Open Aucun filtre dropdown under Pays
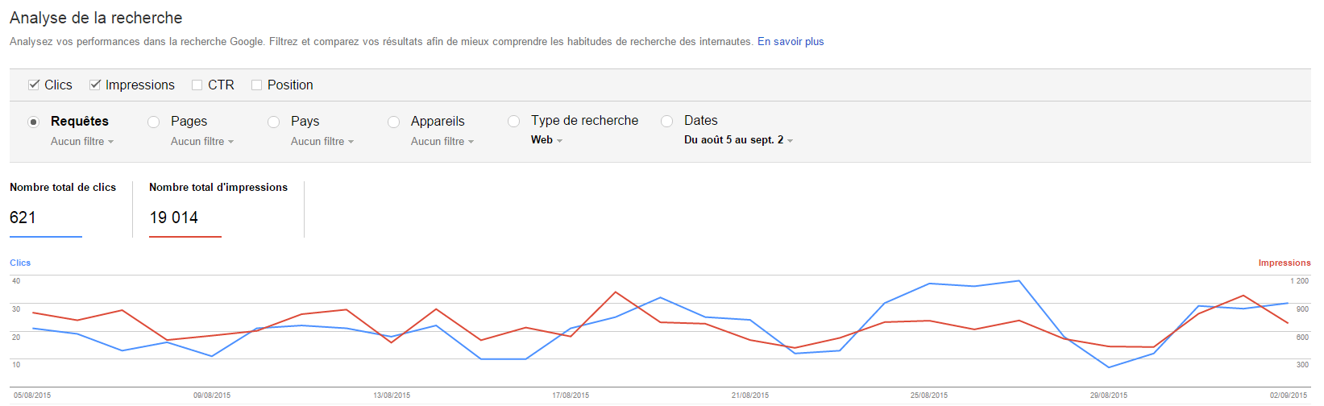 coord(322,141)
